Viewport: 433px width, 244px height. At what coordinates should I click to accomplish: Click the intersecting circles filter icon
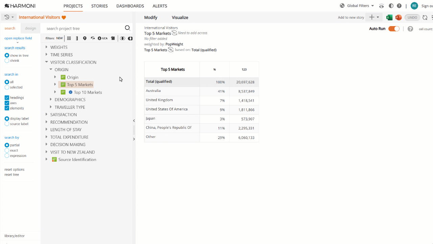pyautogui.click(x=122, y=38)
